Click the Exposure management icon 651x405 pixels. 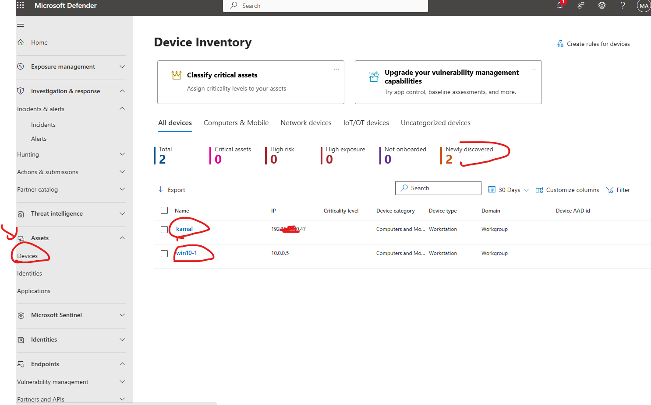pyautogui.click(x=21, y=66)
